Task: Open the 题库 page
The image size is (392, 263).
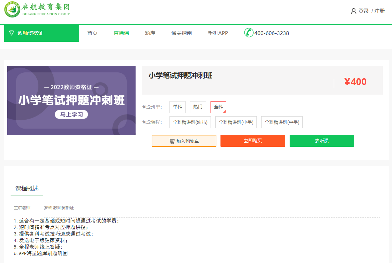Action: point(150,33)
